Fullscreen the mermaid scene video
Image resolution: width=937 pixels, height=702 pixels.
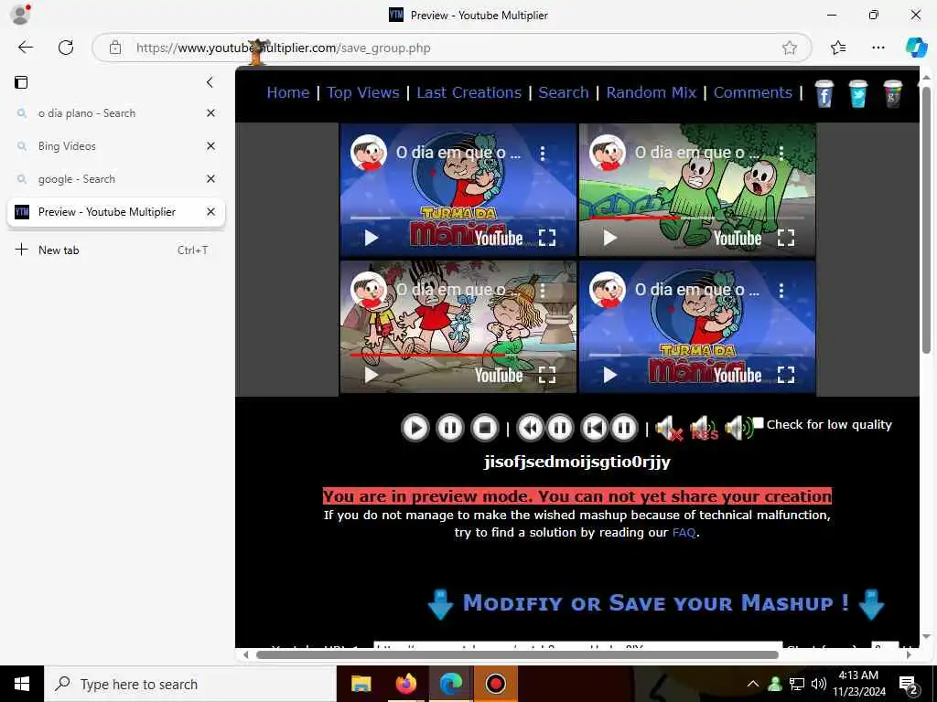point(547,375)
